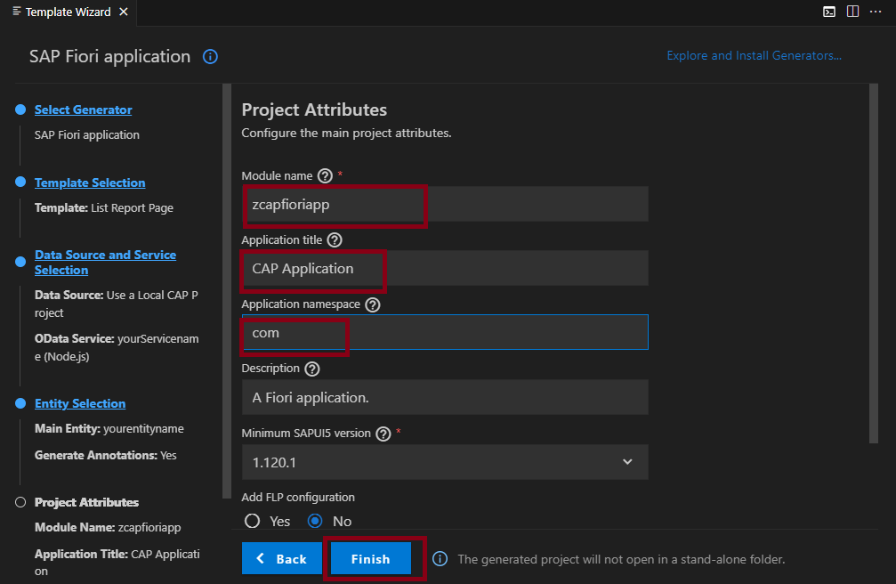Click the info icon beside SAP Fiori application
Screen dimensions: 896x584
click(210, 57)
